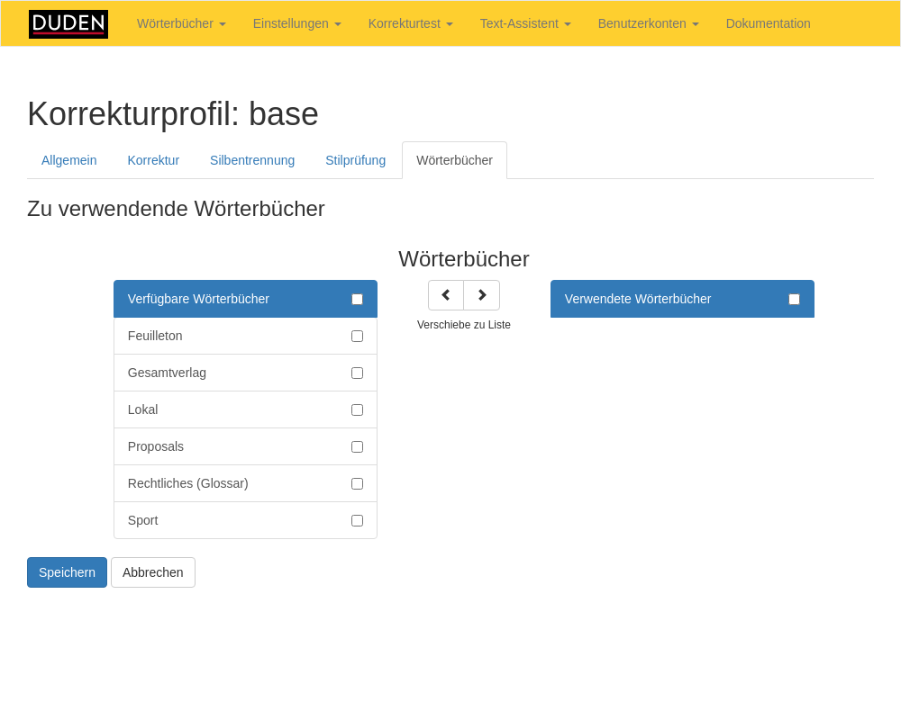Open the Wörterbücher navbar dropdown
This screenshot has width=901, height=720.
click(x=181, y=23)
